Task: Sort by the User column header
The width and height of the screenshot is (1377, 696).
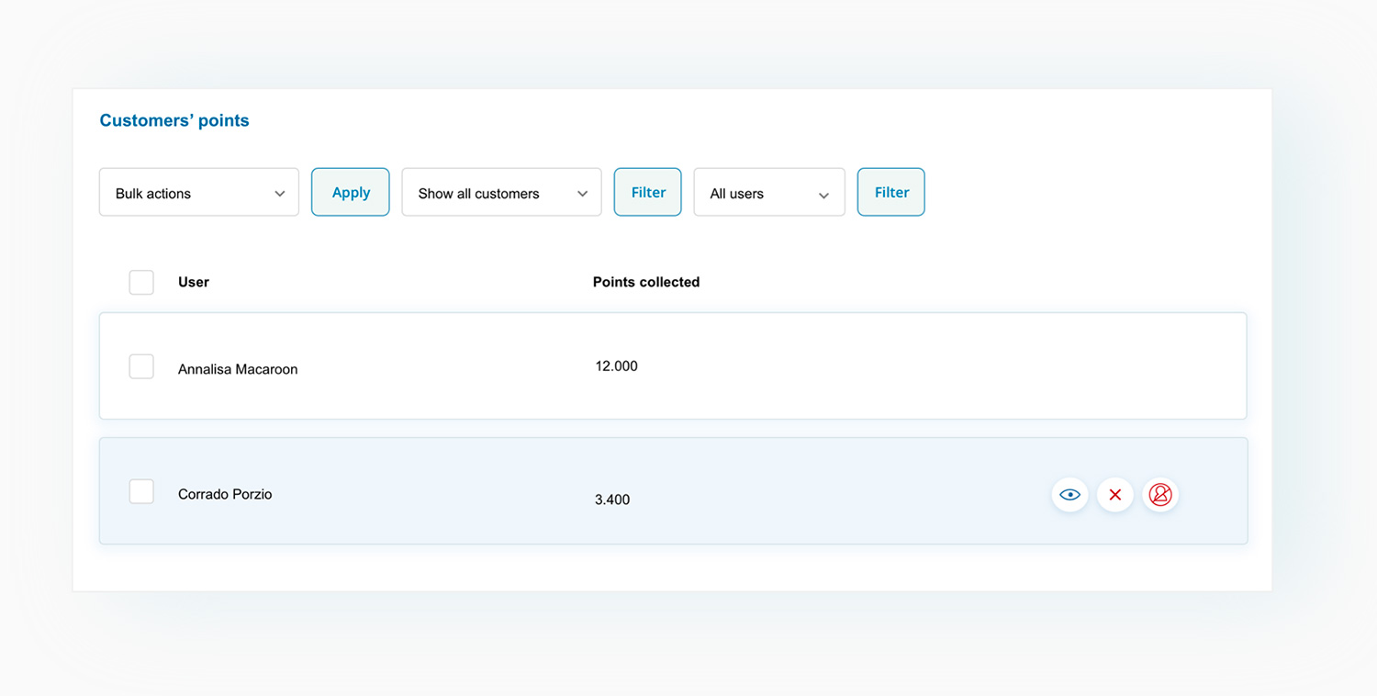Action: pyautogui.click(x=194, y=282)
